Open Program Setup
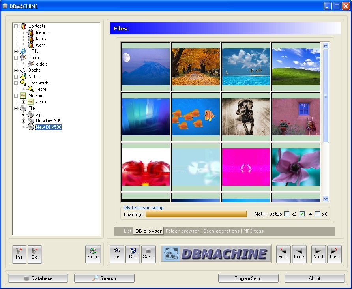Image resolution: width=352 pixels, height=289 pixels. tap(248, 278)
